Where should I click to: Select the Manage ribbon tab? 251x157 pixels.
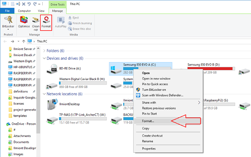pyautogui.click(x=58, y=11)
